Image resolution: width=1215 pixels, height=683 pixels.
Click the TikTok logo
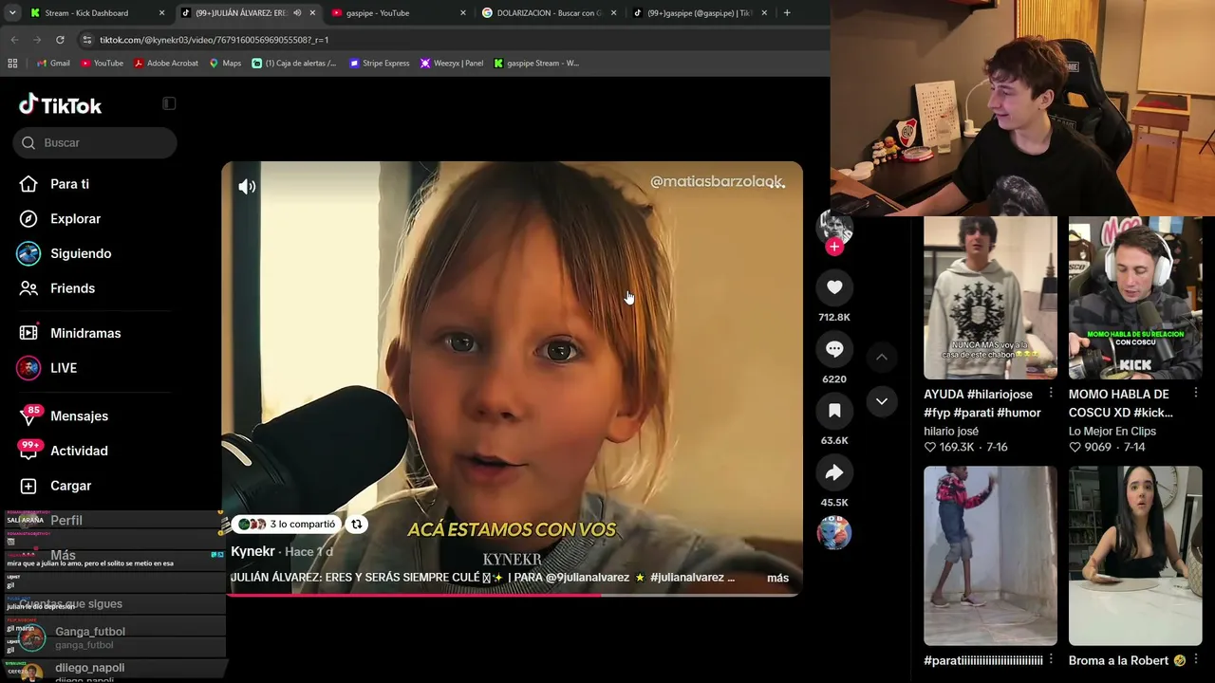point(60,104)
